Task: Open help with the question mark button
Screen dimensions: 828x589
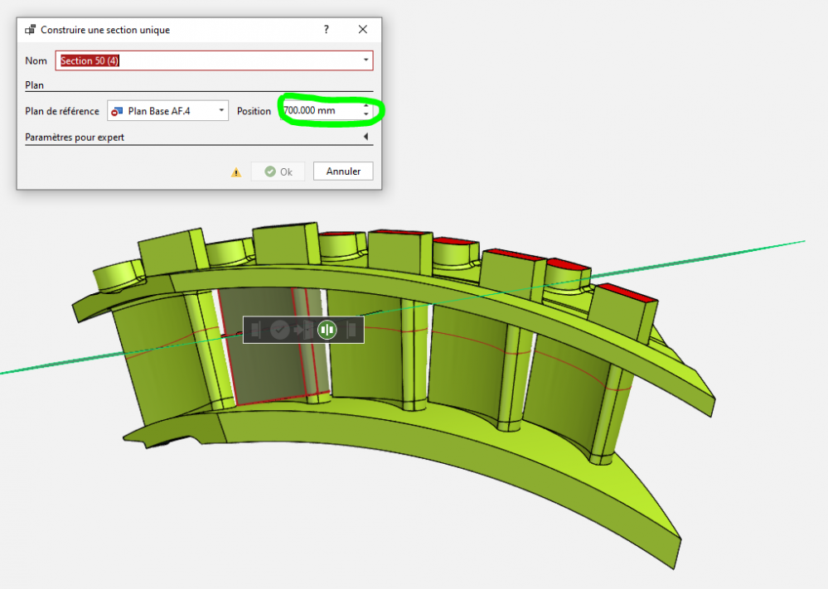Action: [326, 30]
